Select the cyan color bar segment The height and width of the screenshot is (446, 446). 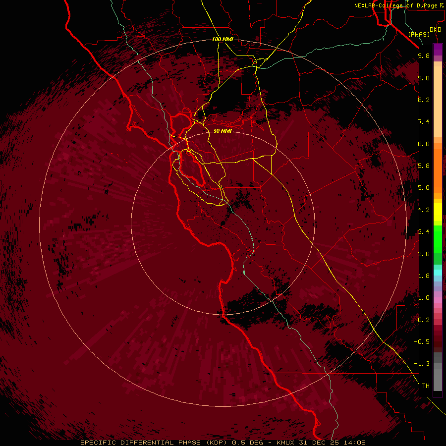438,273
